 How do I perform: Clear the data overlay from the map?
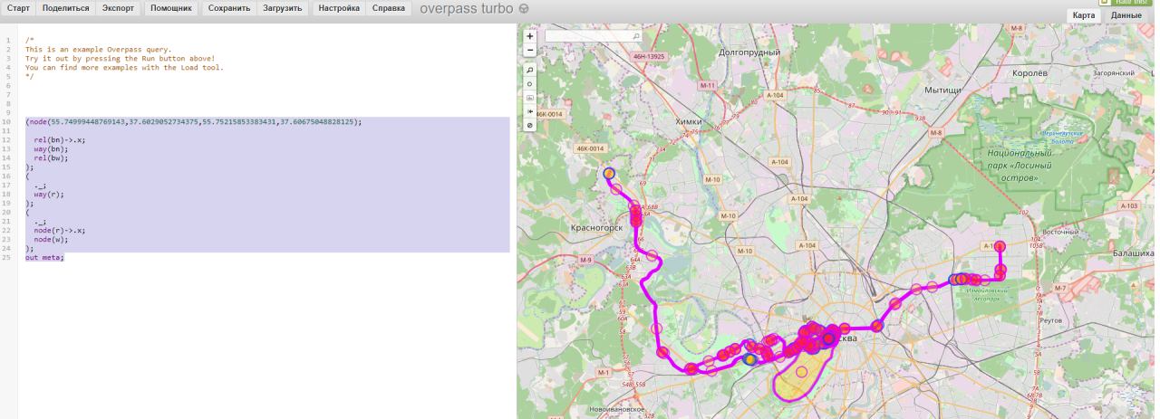click(530, 125)
